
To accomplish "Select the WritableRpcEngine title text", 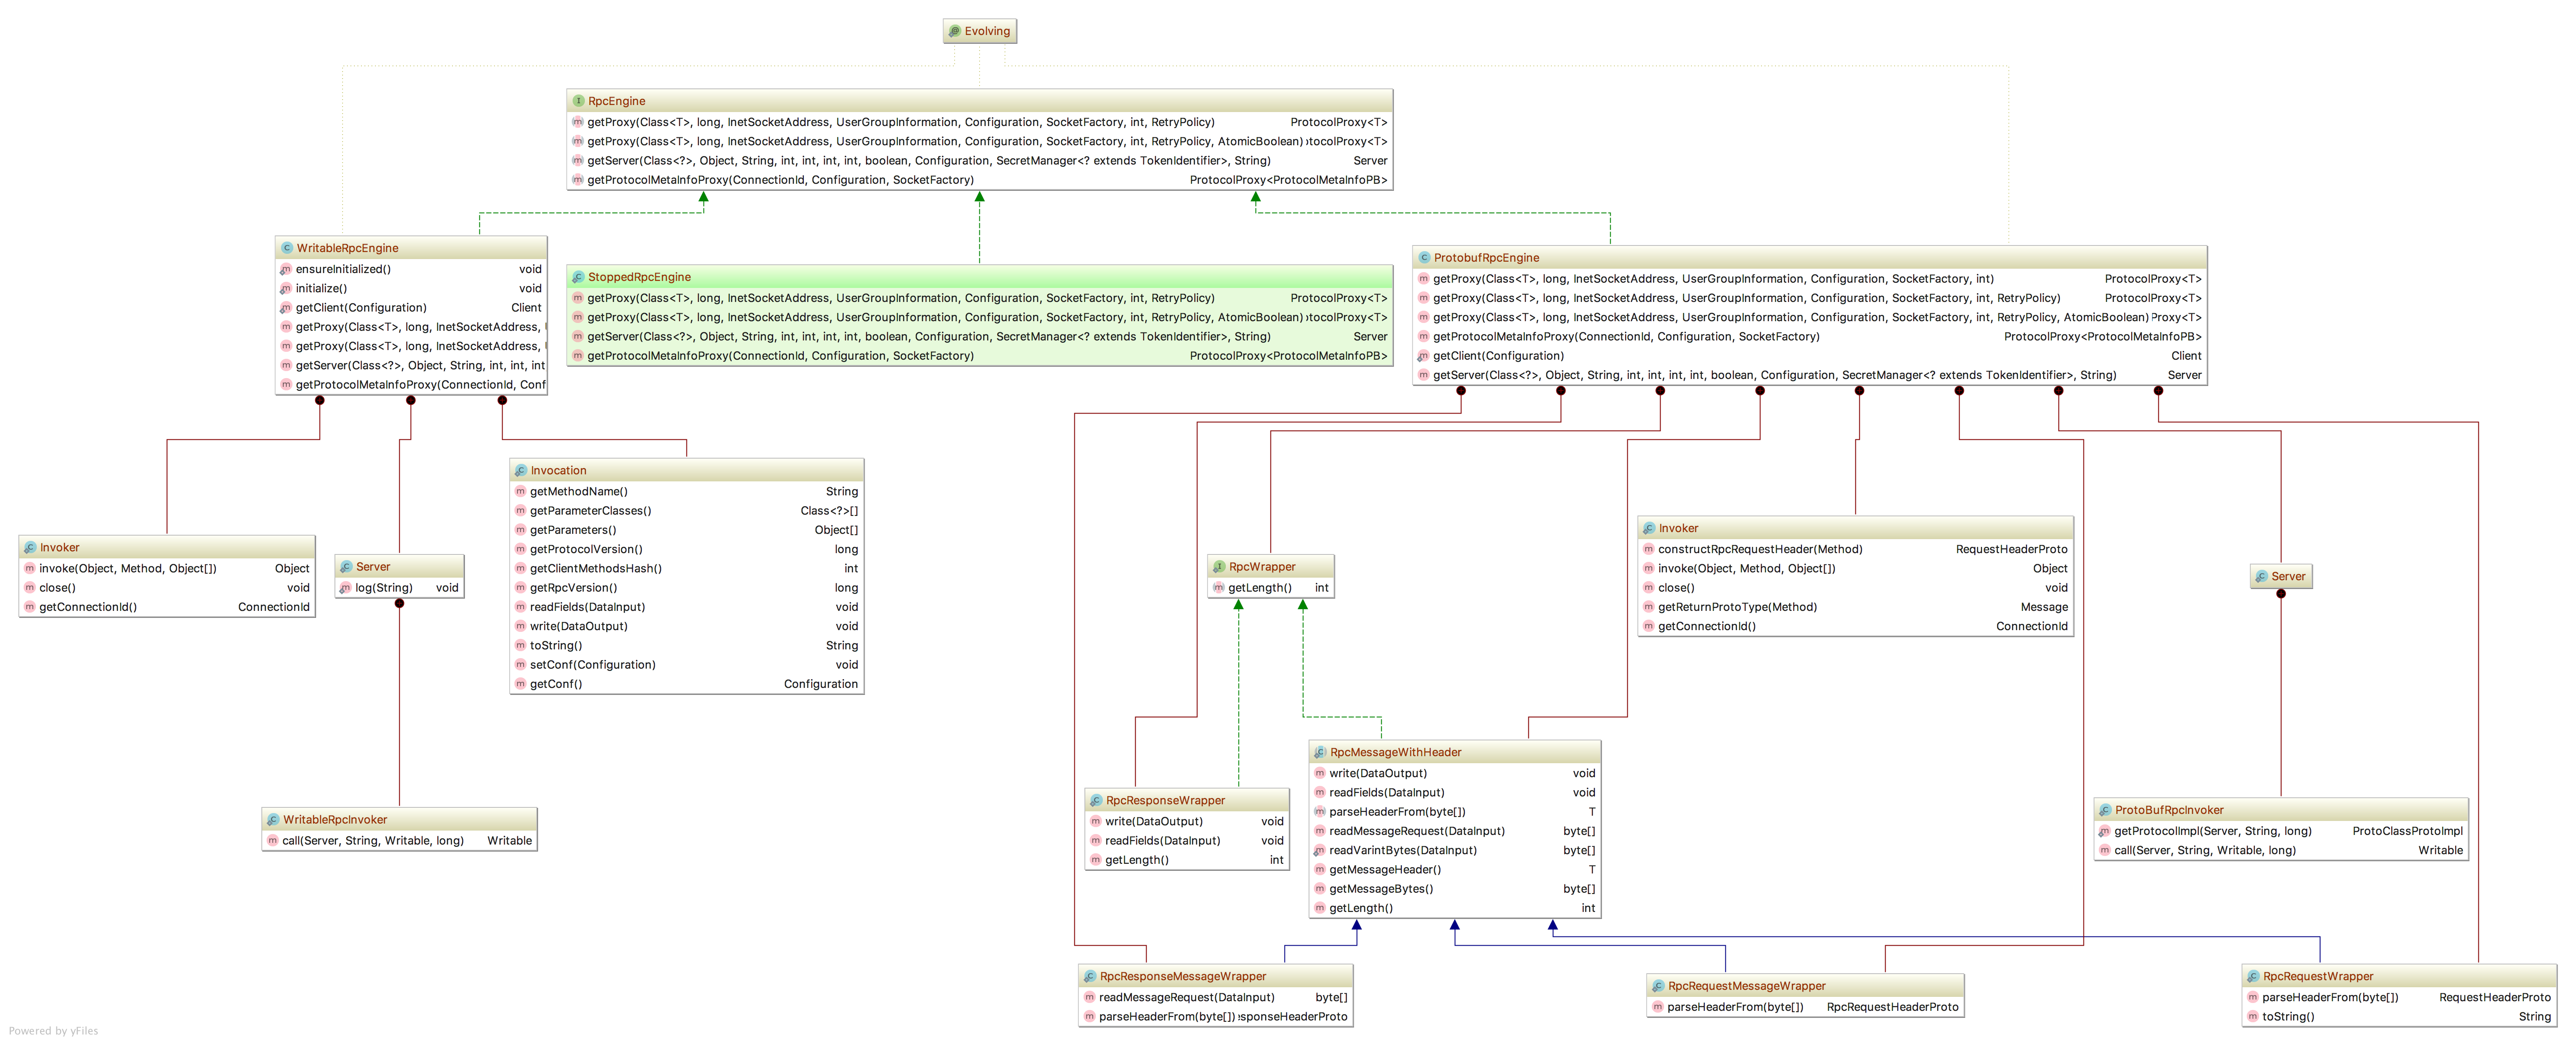I will point(347,248).
